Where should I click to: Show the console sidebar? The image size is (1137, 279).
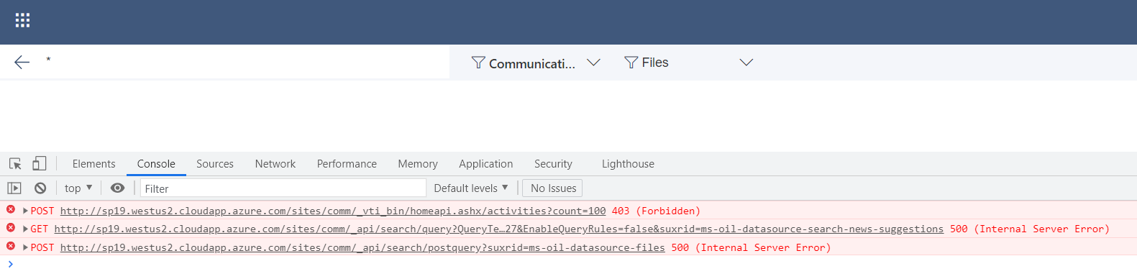click(14, 188)
